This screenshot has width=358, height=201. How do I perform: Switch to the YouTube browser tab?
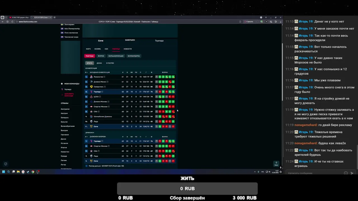tap(19, 17)
